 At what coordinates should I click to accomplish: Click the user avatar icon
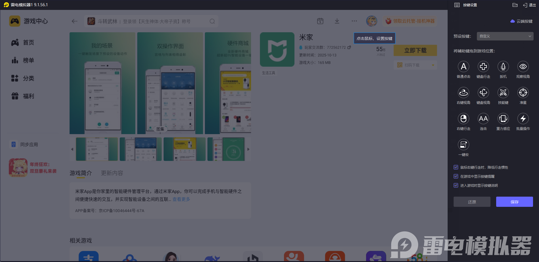[x=372, y=21]
